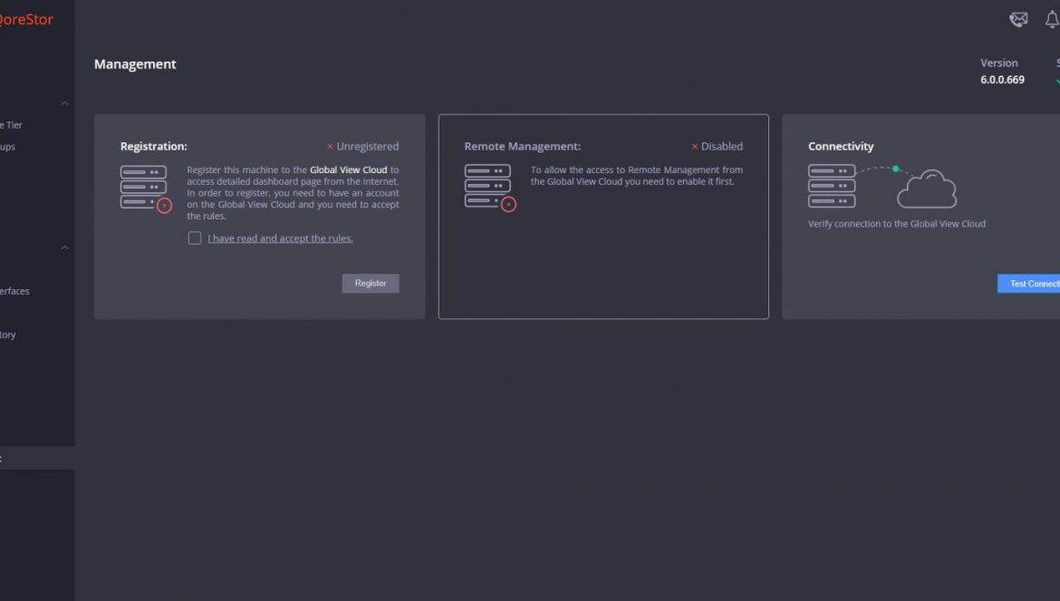1060x601 pixels.
Task: Collapse the sidebar section containing the "erfaces" item
Action: point(65,247)
